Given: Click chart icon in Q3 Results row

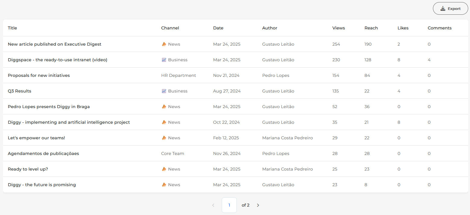Looking at the screenshot, I should point(164,91).
